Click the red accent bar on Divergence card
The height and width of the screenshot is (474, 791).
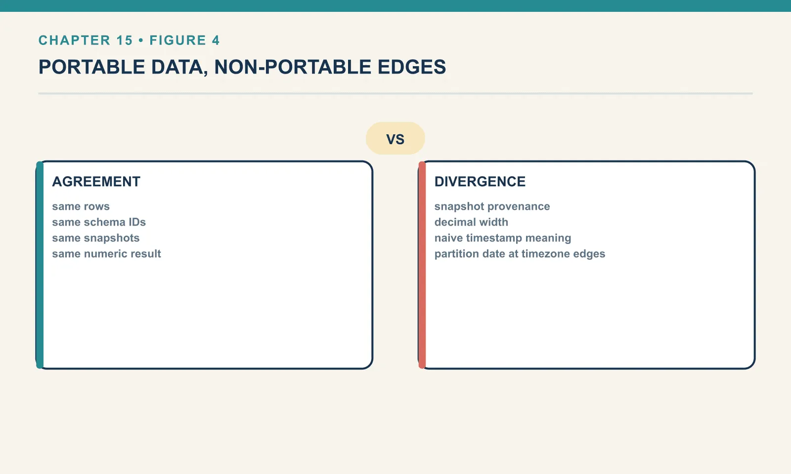[x=422, y=265]
